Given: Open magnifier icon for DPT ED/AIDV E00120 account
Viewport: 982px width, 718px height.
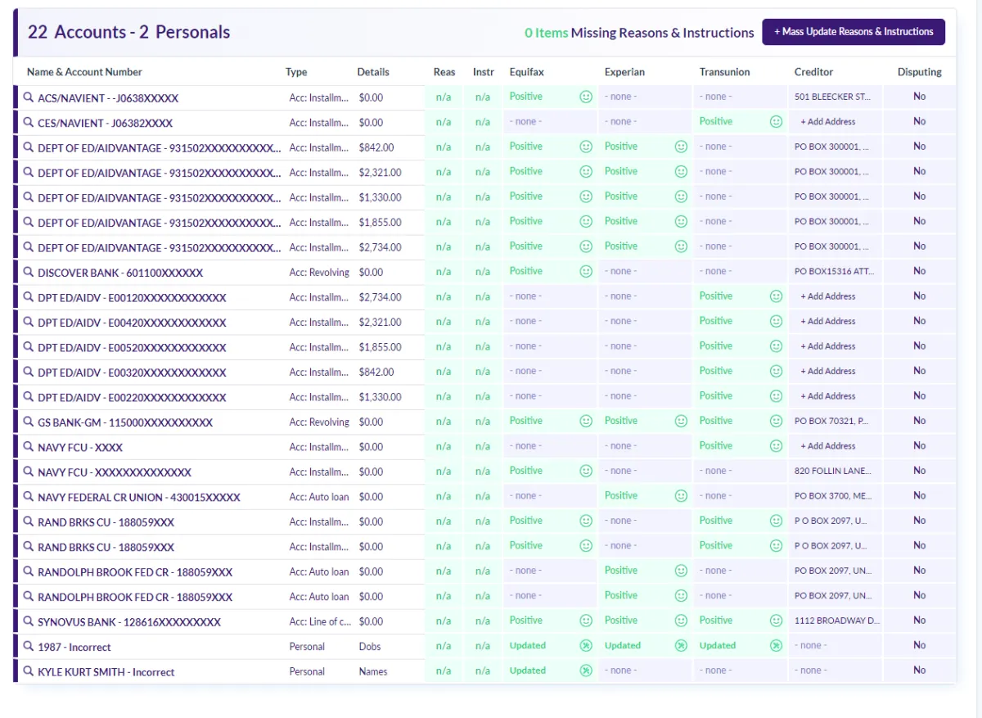Looking at the screenshot, I should click(x=28, y=297).
